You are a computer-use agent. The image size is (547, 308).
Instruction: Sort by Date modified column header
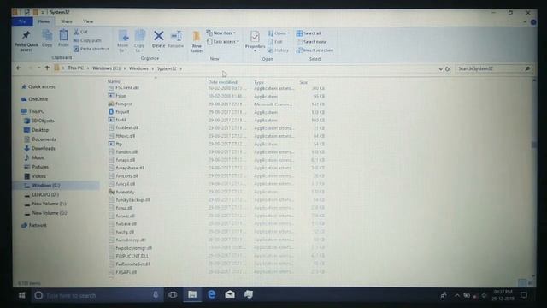pyautogui.click(x=222, y=82)
